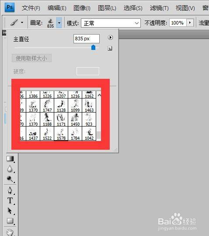Click the 硬度 hardness value field
This screenshot has width=209, height=236.
coord(88,71)
